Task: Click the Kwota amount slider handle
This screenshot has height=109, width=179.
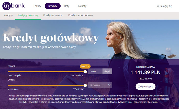Action: (85, 72)
